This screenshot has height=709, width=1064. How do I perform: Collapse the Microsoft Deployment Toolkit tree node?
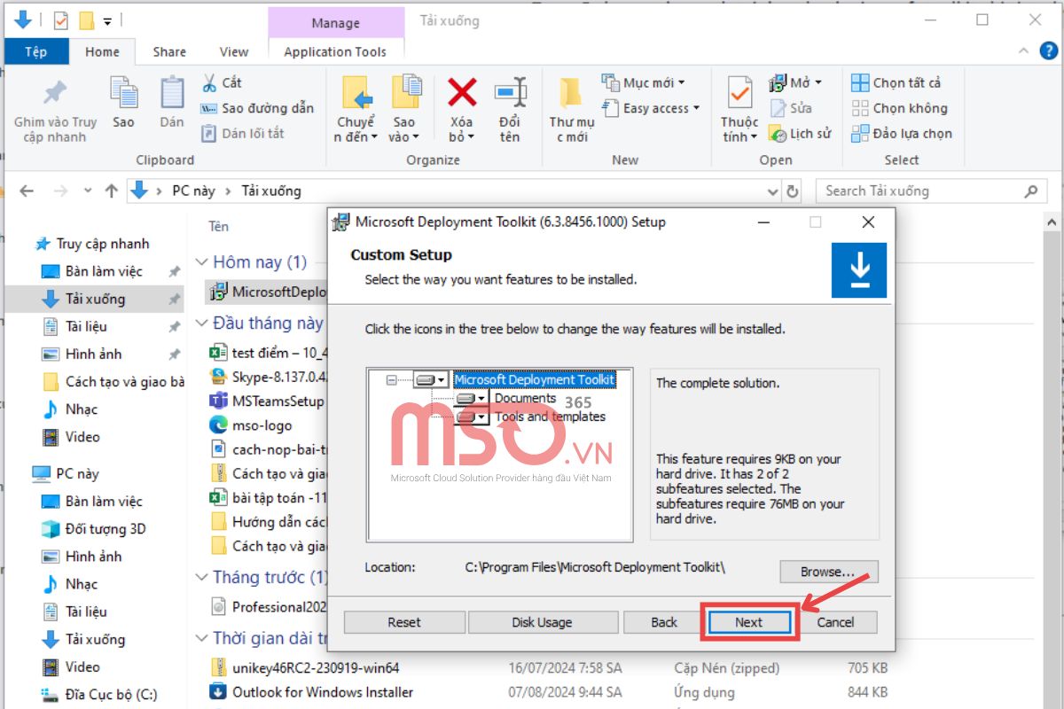(x=391, y=380)
